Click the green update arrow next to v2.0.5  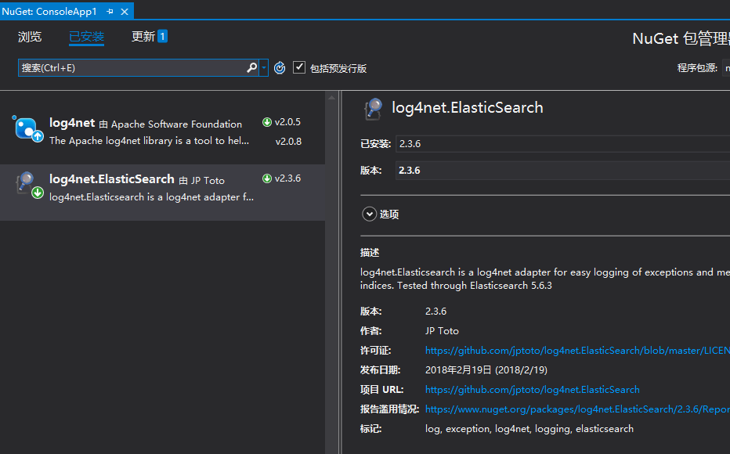click(266, 121)
